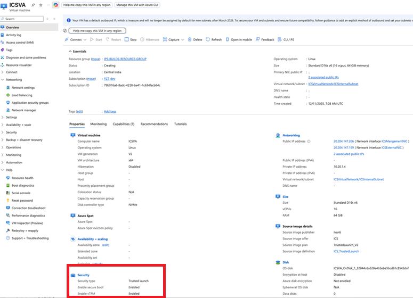Open Serial console from the Help section
Viewport: 413px width, 298px height.
click(x=21, y=193)
